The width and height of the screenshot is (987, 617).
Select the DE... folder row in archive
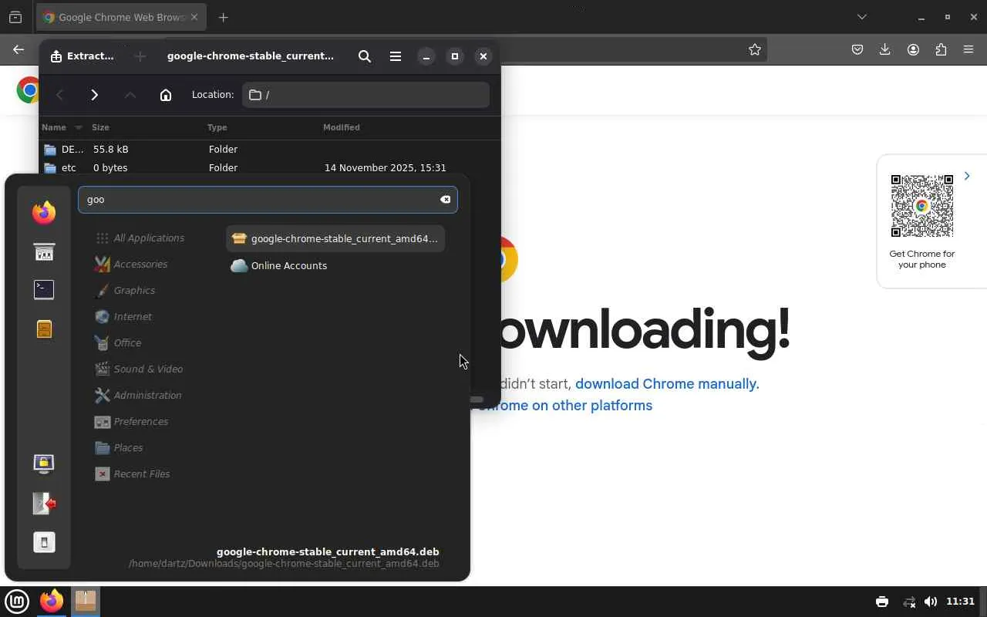[269, 149]
